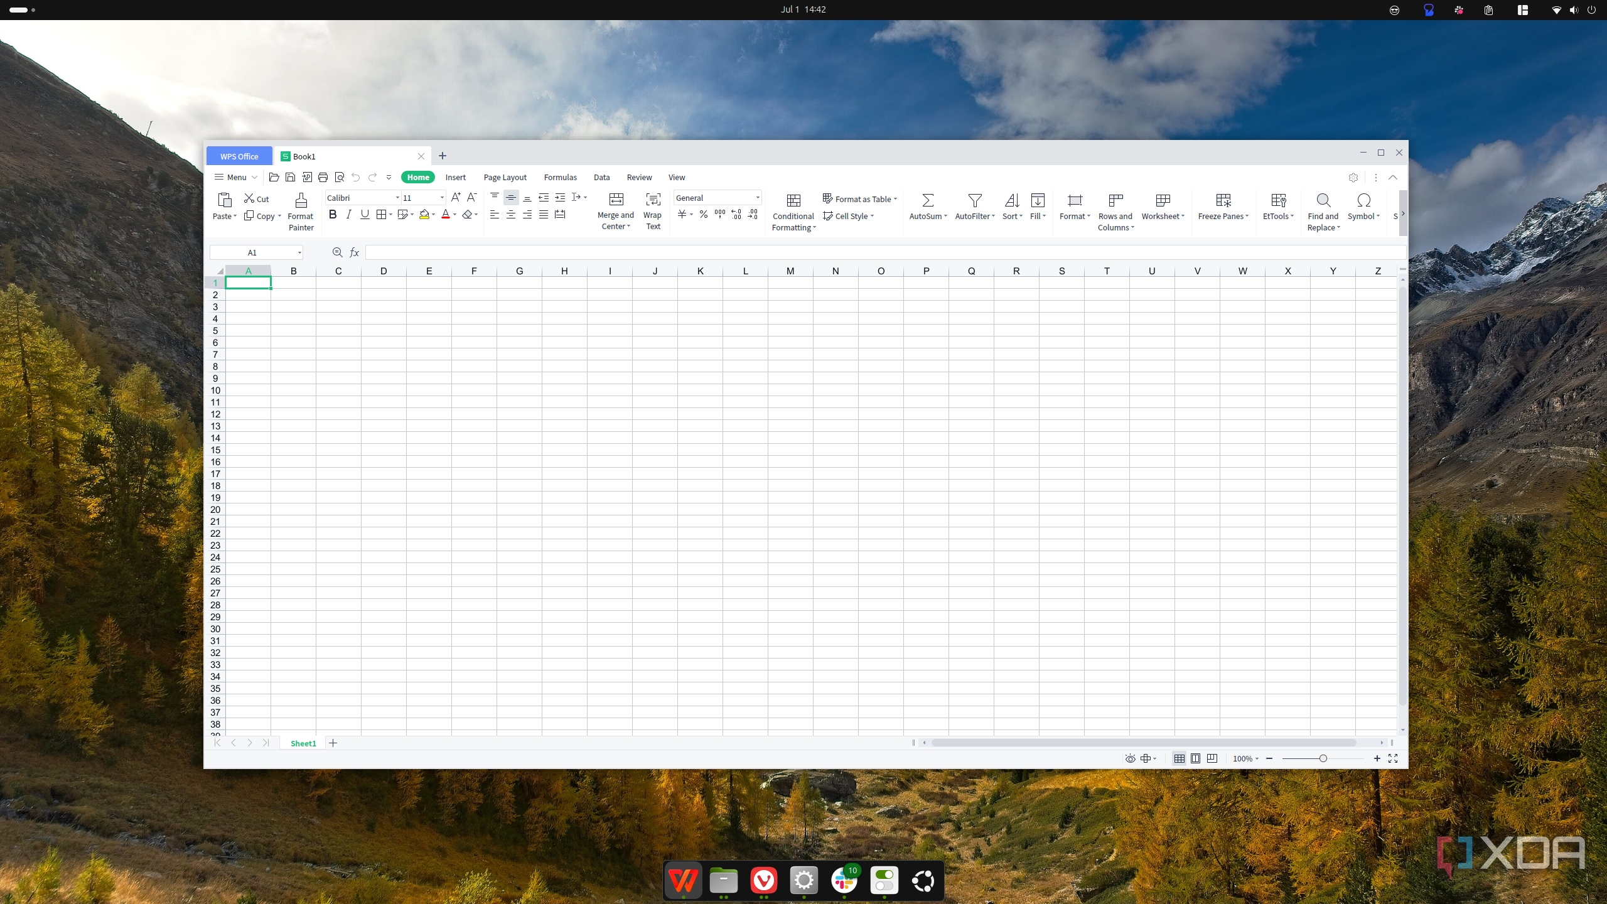1607x904 pixels.
Task: Click the Conditional Formatting icon
Action: [x=793, y=200]
